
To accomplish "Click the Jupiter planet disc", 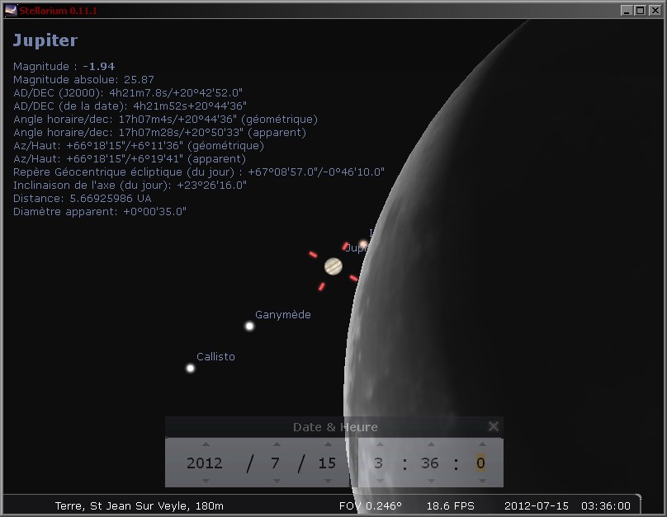I will (x=333, y=266).
